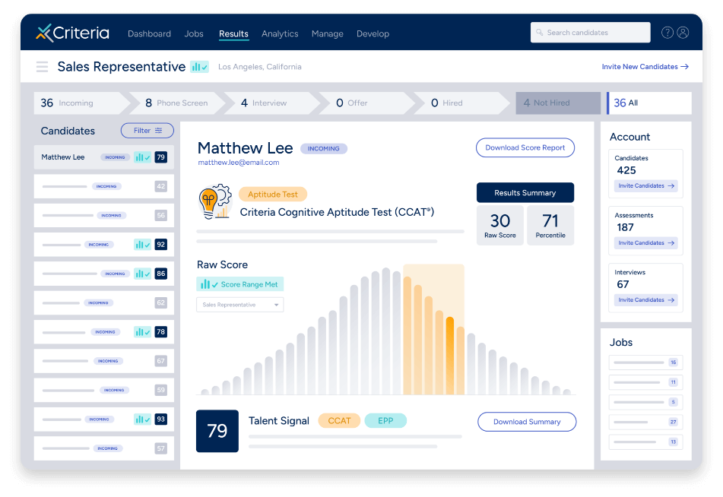
Task: Open the Results Summary
Action: tap(525, 192)
